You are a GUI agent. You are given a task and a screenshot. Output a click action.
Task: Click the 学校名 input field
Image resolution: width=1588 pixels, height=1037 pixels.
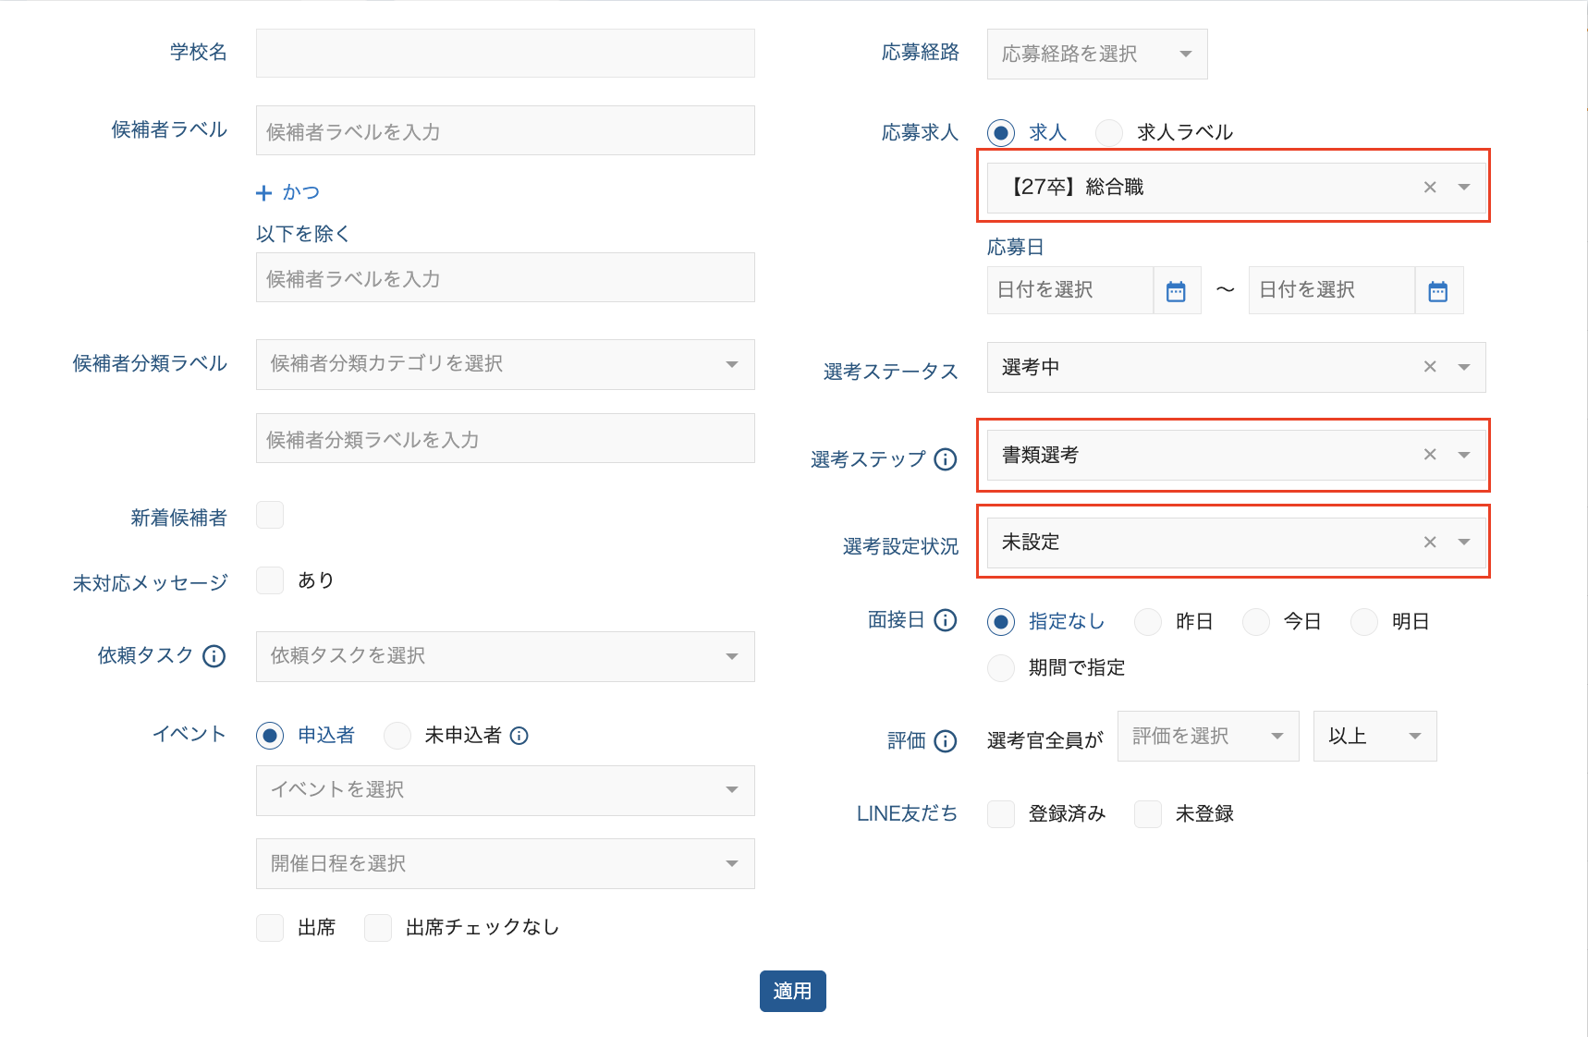[505, 53]
